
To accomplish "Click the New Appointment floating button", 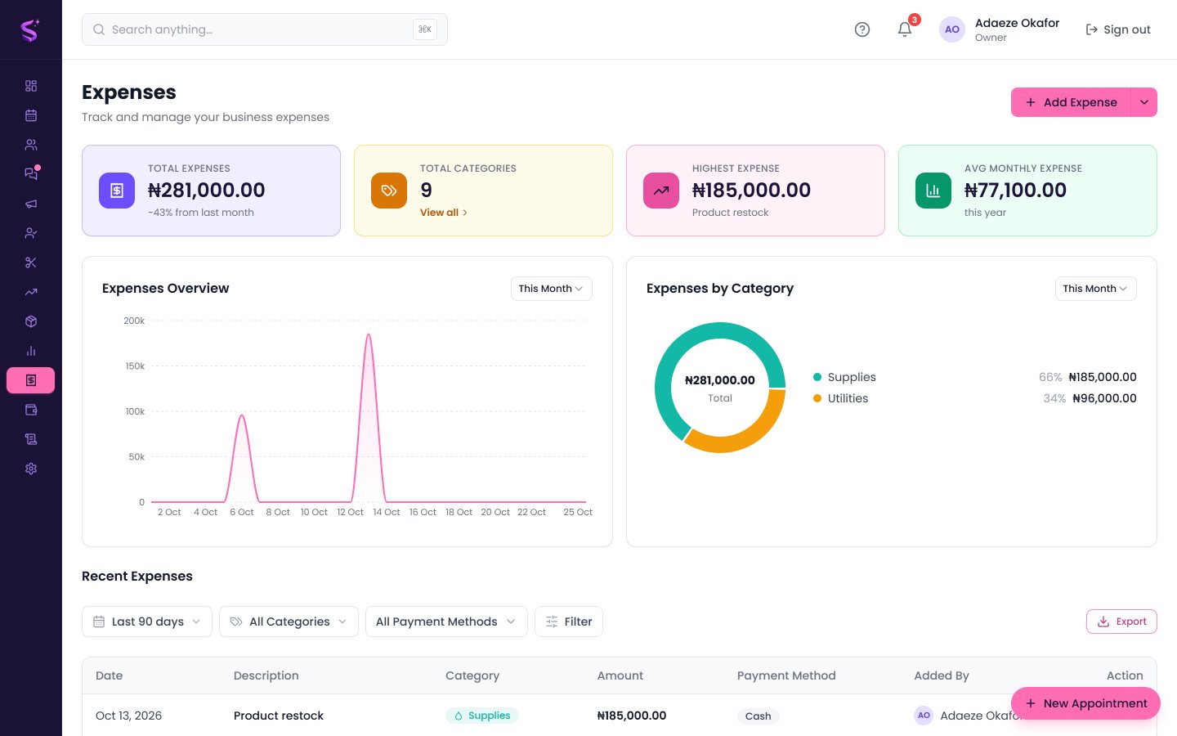I will (x=1085, y=703).
